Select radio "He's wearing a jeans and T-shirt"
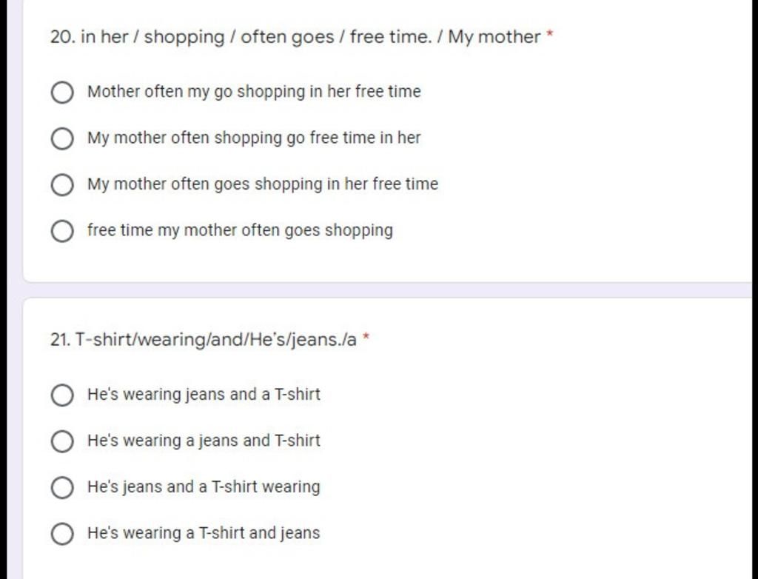The height and width of the screenshot is (579, 758). pos(62,441)
